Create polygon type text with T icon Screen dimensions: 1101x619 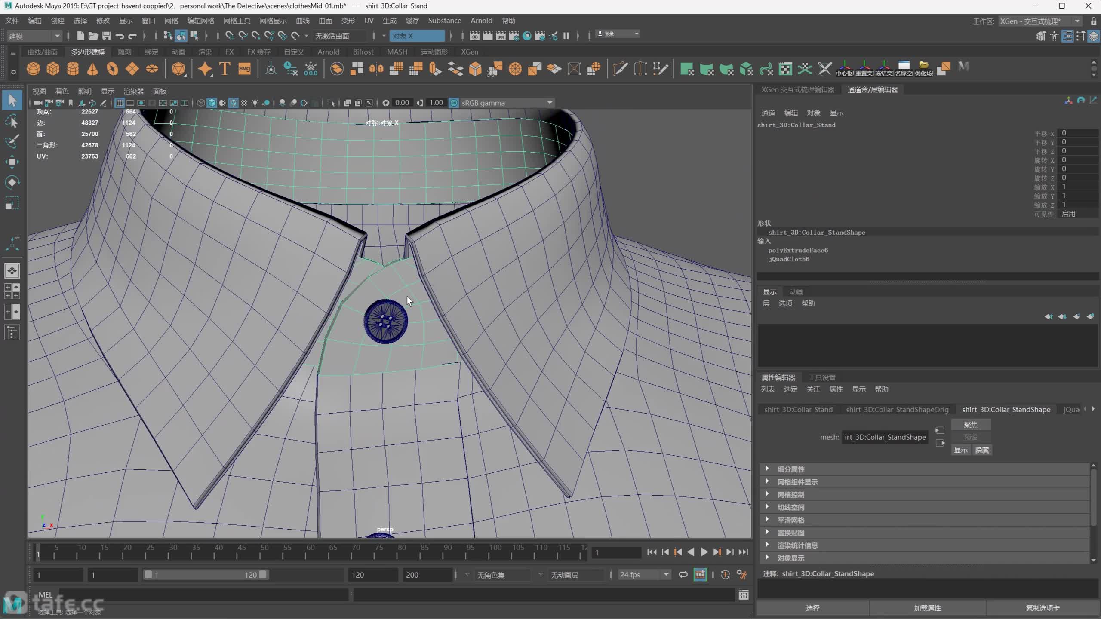coord(225,69)
